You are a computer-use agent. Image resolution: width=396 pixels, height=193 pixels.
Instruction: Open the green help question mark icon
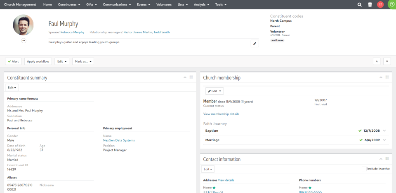coord(391,5)
